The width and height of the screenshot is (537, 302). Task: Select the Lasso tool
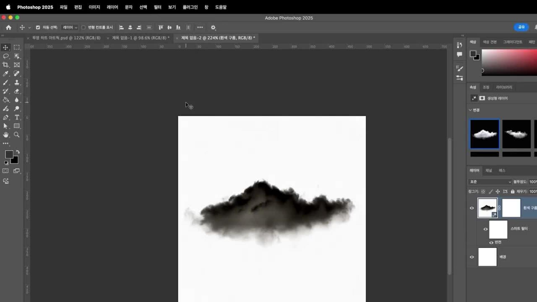pos(5,56)
